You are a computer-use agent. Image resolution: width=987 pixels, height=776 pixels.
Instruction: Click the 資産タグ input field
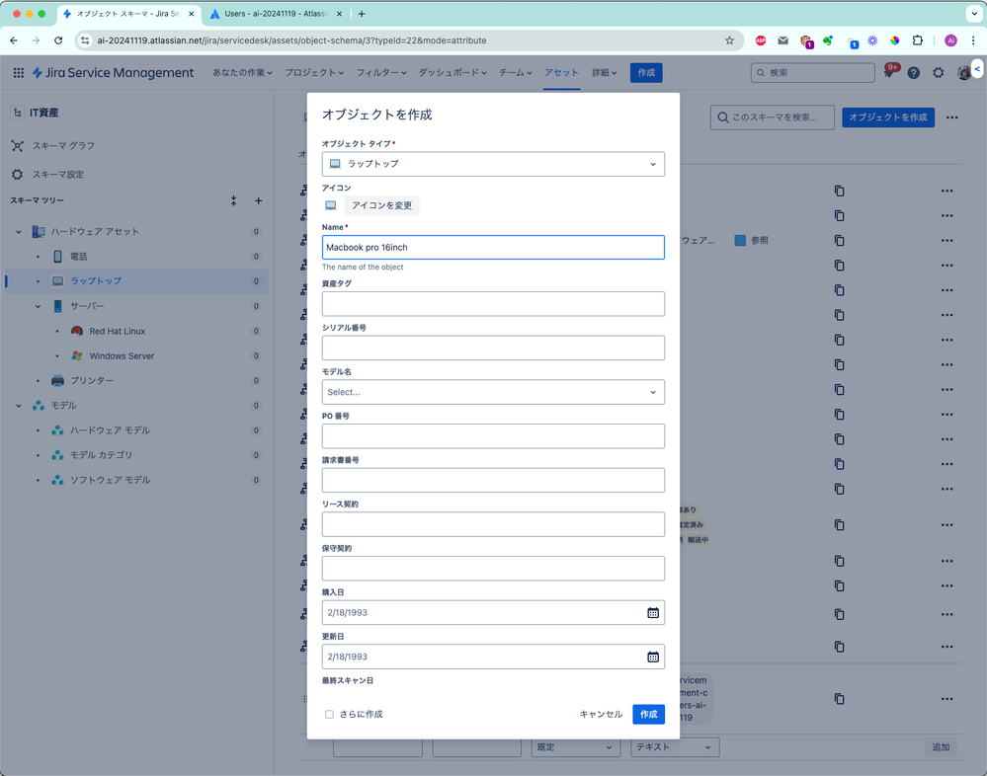coord(493,304)
